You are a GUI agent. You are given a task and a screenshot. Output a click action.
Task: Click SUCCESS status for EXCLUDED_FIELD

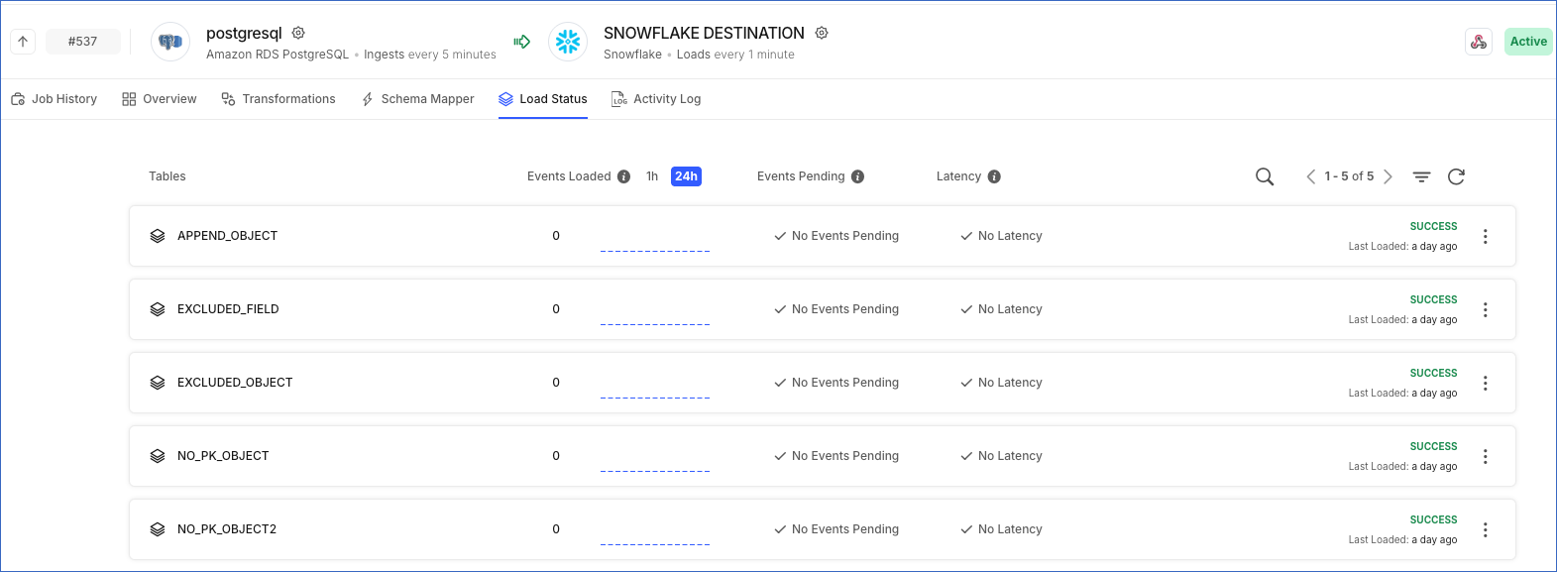click(1433, 299)
